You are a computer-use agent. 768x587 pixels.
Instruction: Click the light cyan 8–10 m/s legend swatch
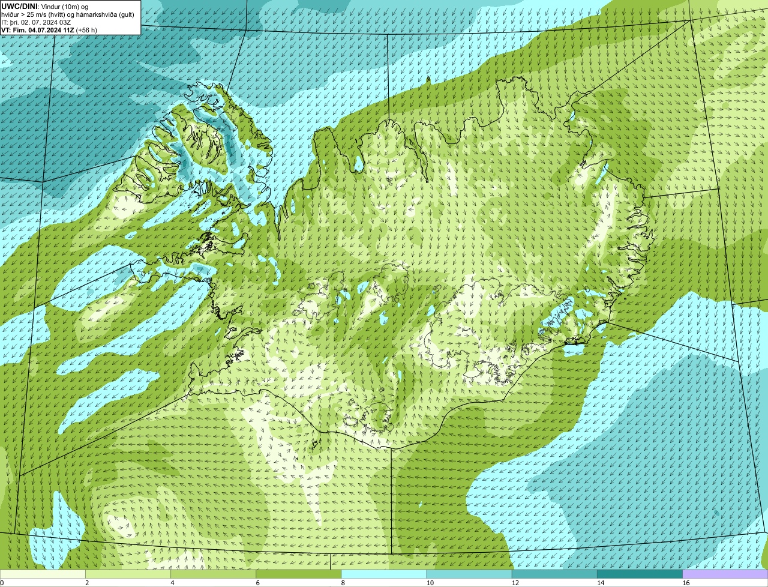coord(384,574)
